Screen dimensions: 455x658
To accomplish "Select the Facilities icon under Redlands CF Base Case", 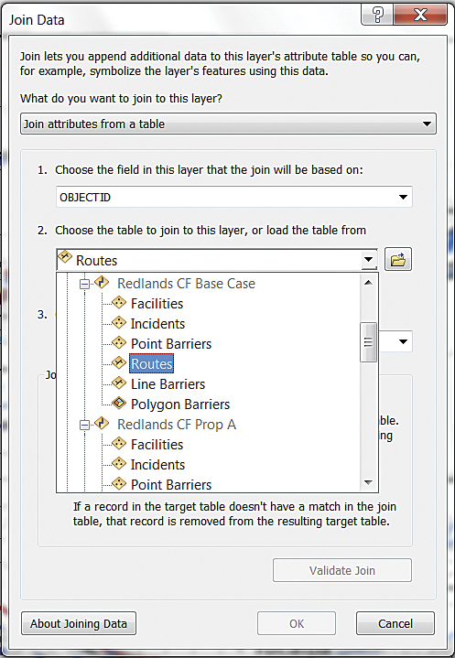I will [119, 302].
